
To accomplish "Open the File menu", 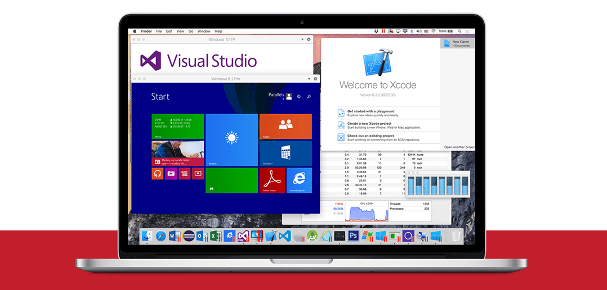I will pos(159,31).
